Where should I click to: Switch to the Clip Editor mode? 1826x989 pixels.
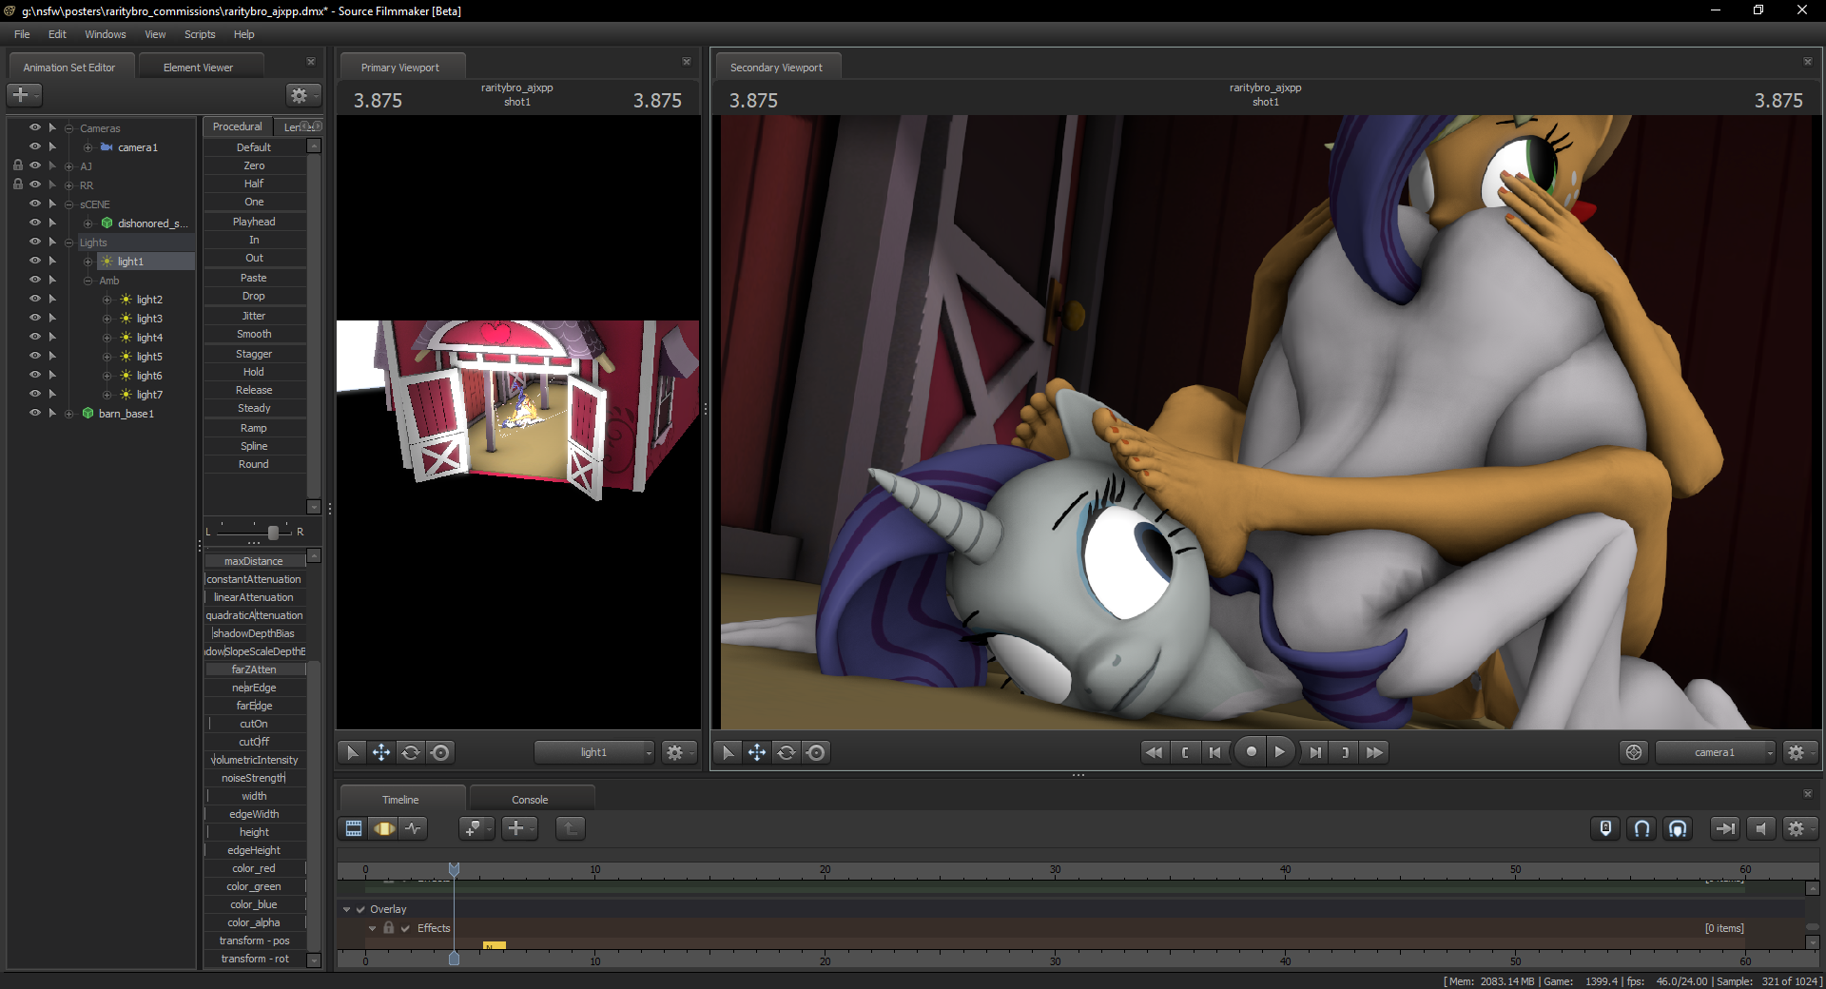pyautogui.click(x=354, y=828)
